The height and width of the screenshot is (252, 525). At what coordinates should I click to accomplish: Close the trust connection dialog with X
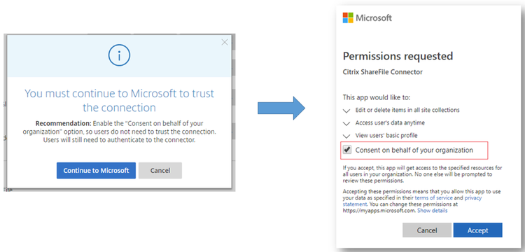coord(225,42)
